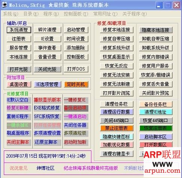
Task: Click 修复用户服务
Action: click(156, 66)
